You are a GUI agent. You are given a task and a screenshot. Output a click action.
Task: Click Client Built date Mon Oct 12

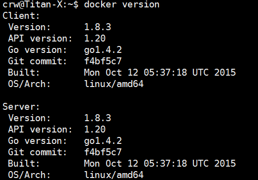pos(111,73)
